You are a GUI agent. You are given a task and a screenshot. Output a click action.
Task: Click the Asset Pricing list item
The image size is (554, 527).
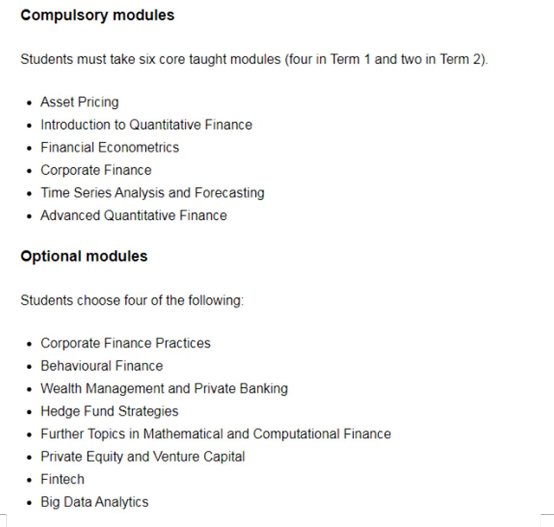[79, 102]
